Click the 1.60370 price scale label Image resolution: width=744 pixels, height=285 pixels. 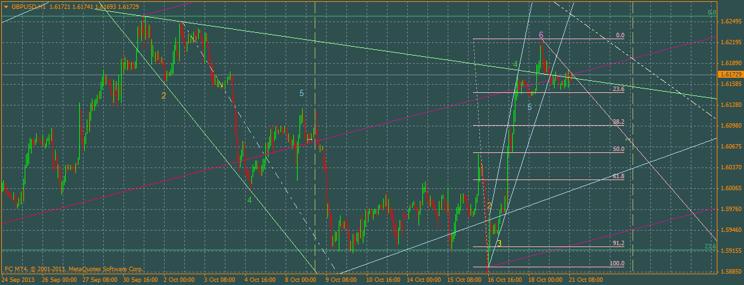click(x=731, y=167)
